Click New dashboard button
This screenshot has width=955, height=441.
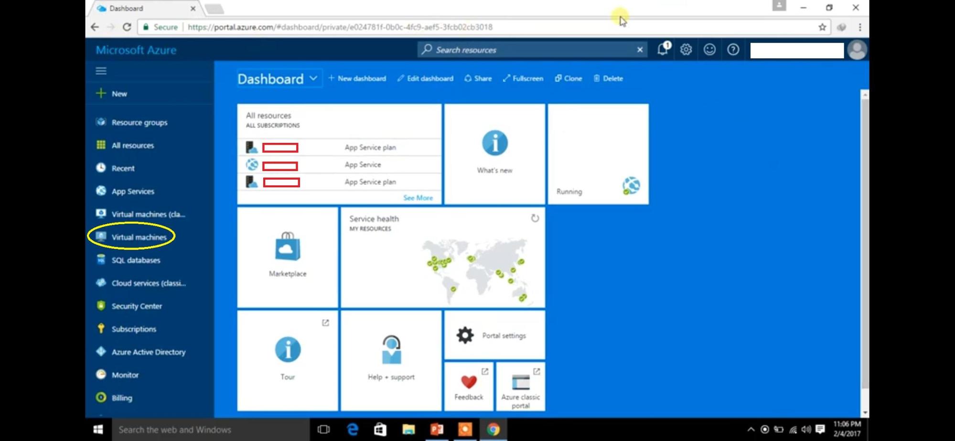click(357, 78)
